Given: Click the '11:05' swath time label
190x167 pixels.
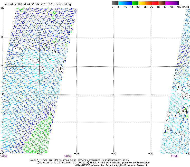Looking at the screenshot, I should click(174, 156).
